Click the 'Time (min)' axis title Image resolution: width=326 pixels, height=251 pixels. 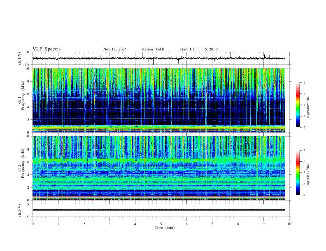[165, 228]
